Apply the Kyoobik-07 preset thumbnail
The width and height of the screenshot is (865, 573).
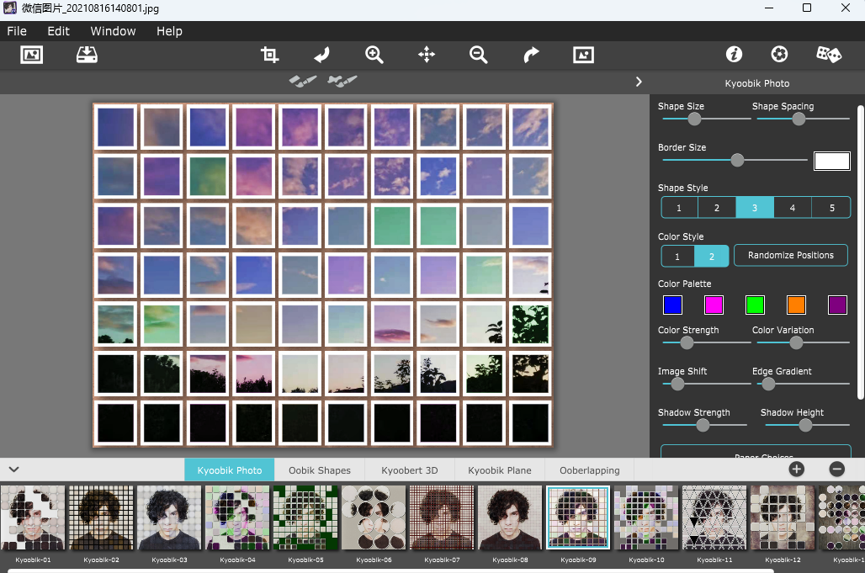pos(442,517)
